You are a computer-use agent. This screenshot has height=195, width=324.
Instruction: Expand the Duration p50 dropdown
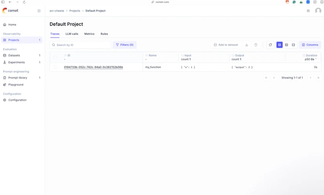(311, 59)
